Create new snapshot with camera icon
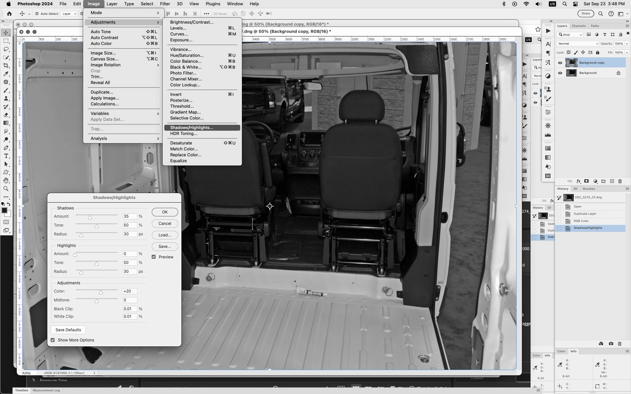The width and height of the screenshot is (631, 394). tap(611, 344)
